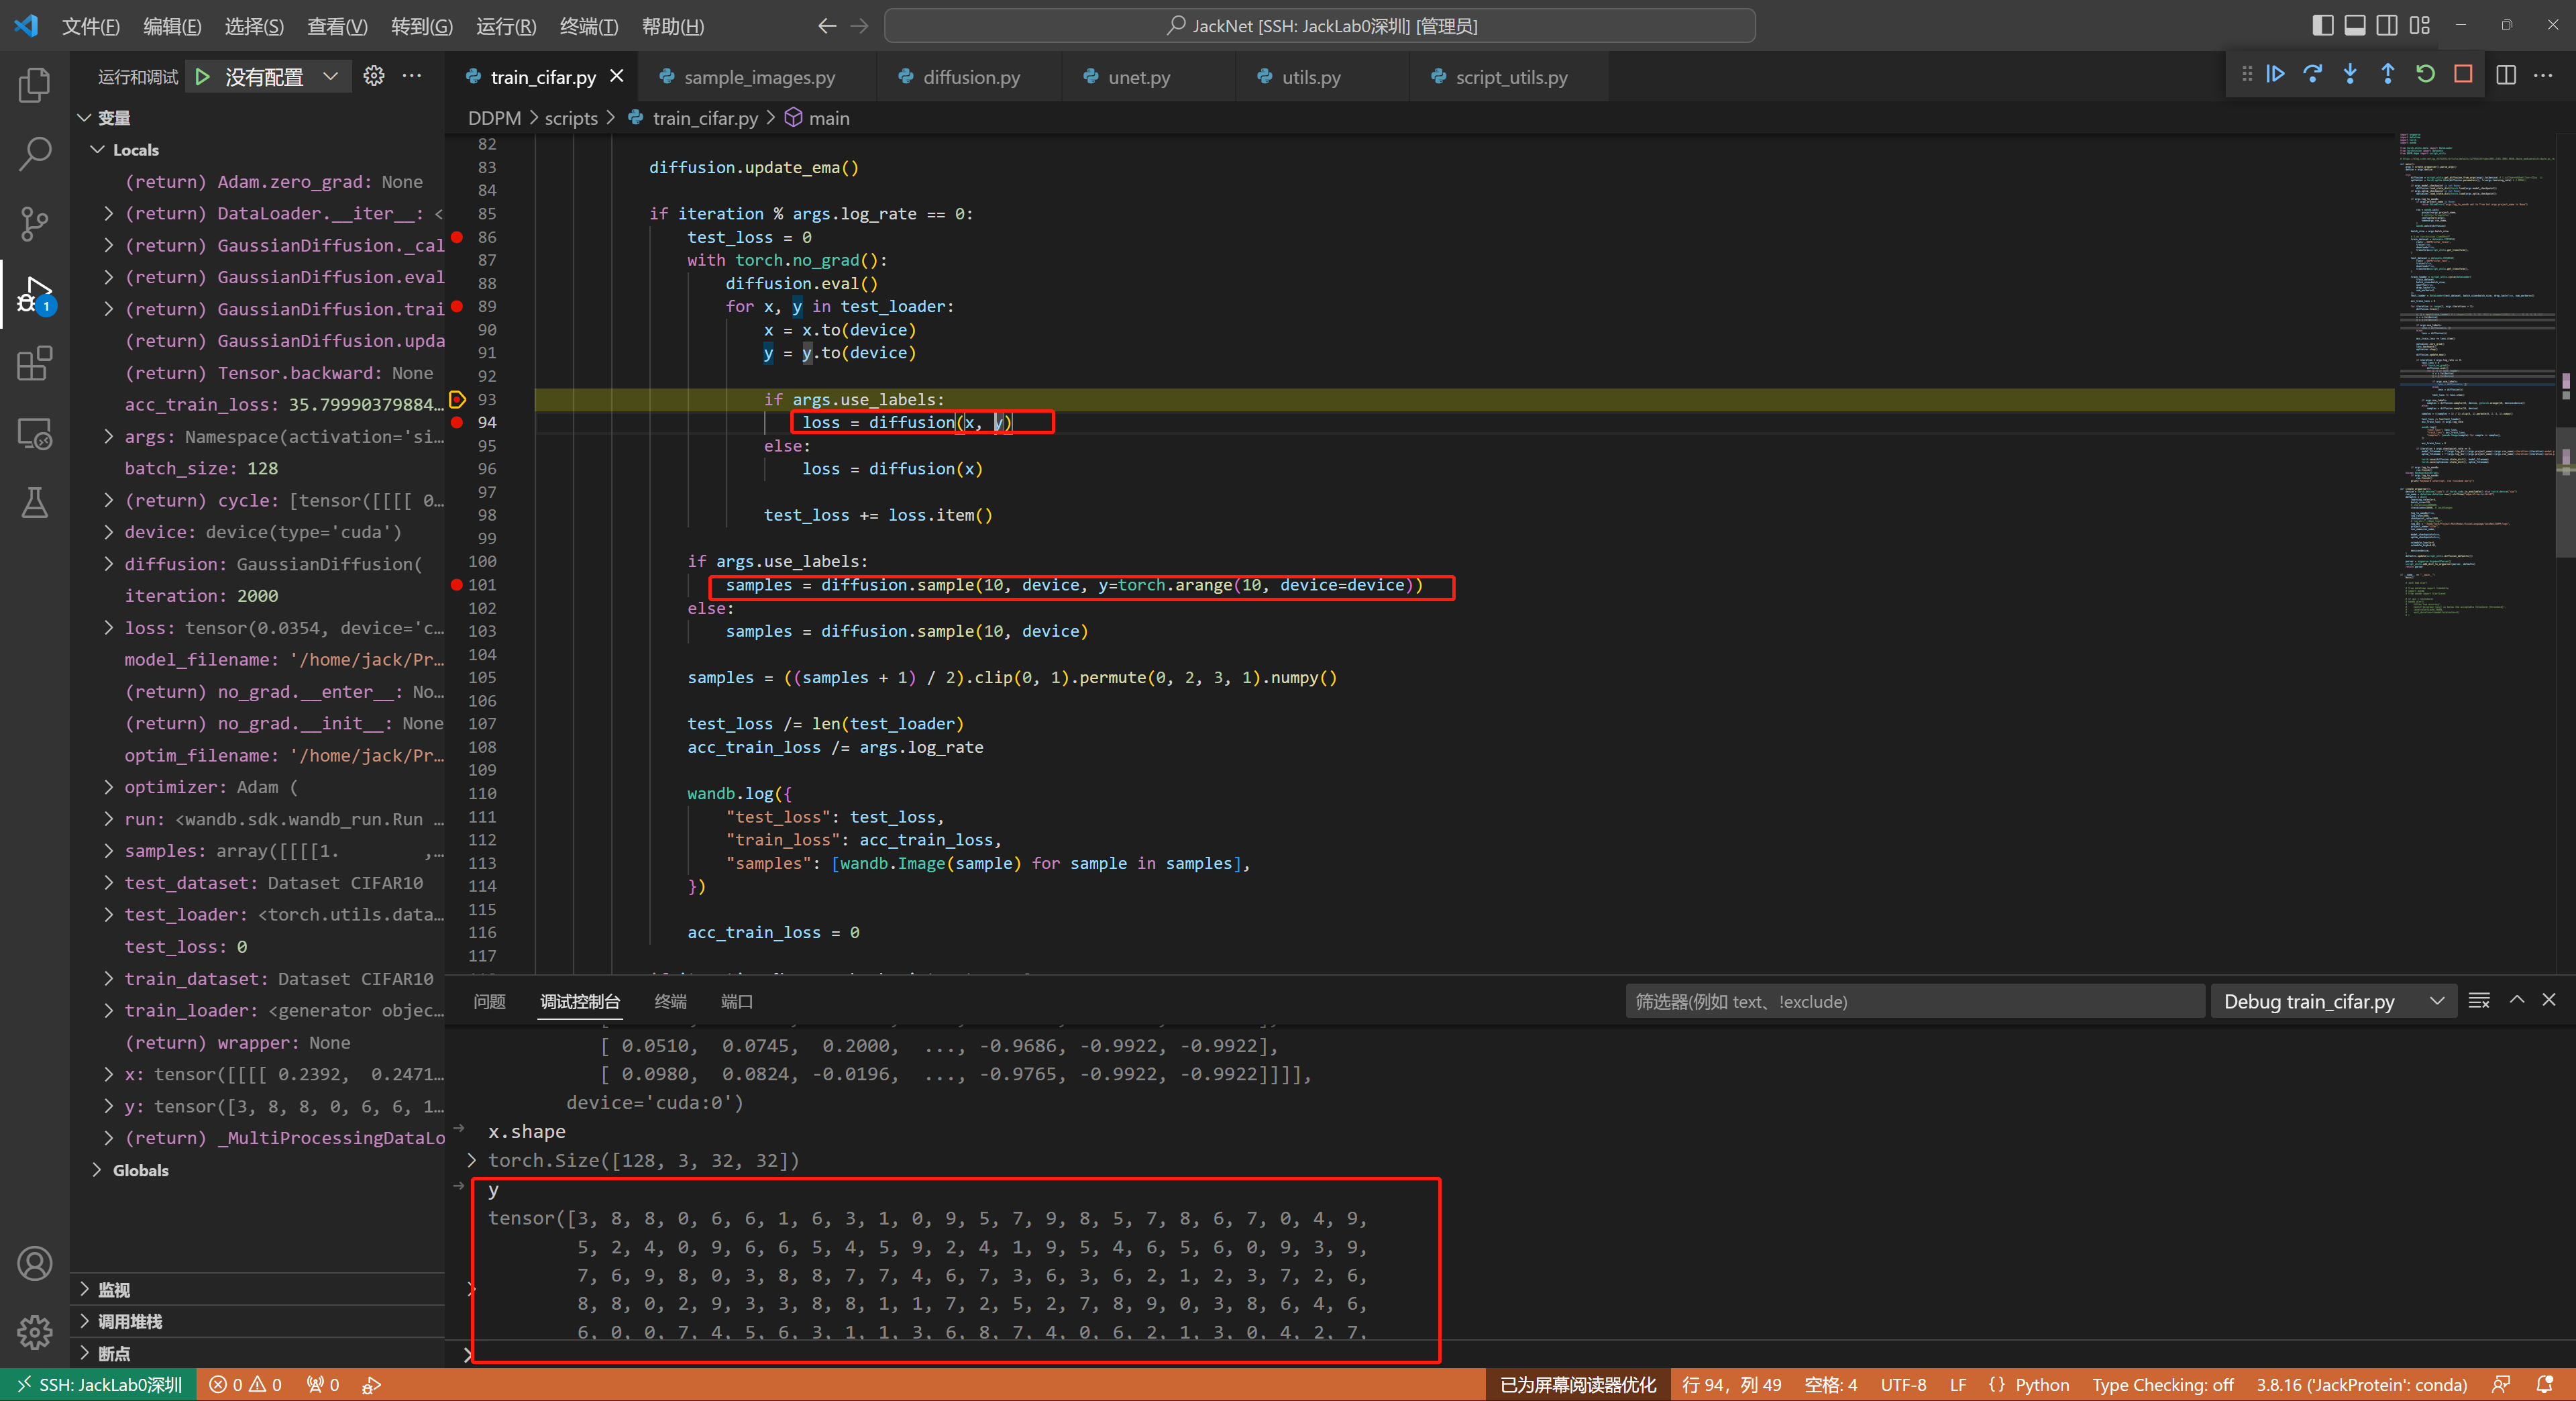The height and width of the screenshot is (1401, 2576).
Task: Toggle secondary side bar layout button
Action: pos(2387,26)
